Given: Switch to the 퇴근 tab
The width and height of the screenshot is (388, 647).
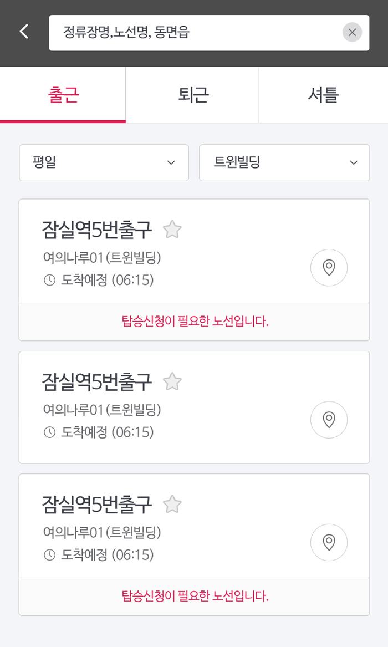Looking at the screenshot, I should (193, 95).
